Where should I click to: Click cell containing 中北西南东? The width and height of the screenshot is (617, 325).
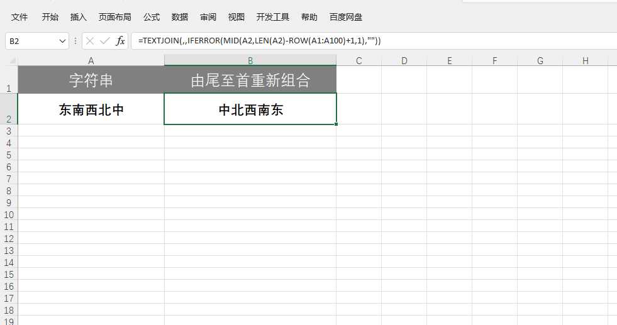click(250, 109)
